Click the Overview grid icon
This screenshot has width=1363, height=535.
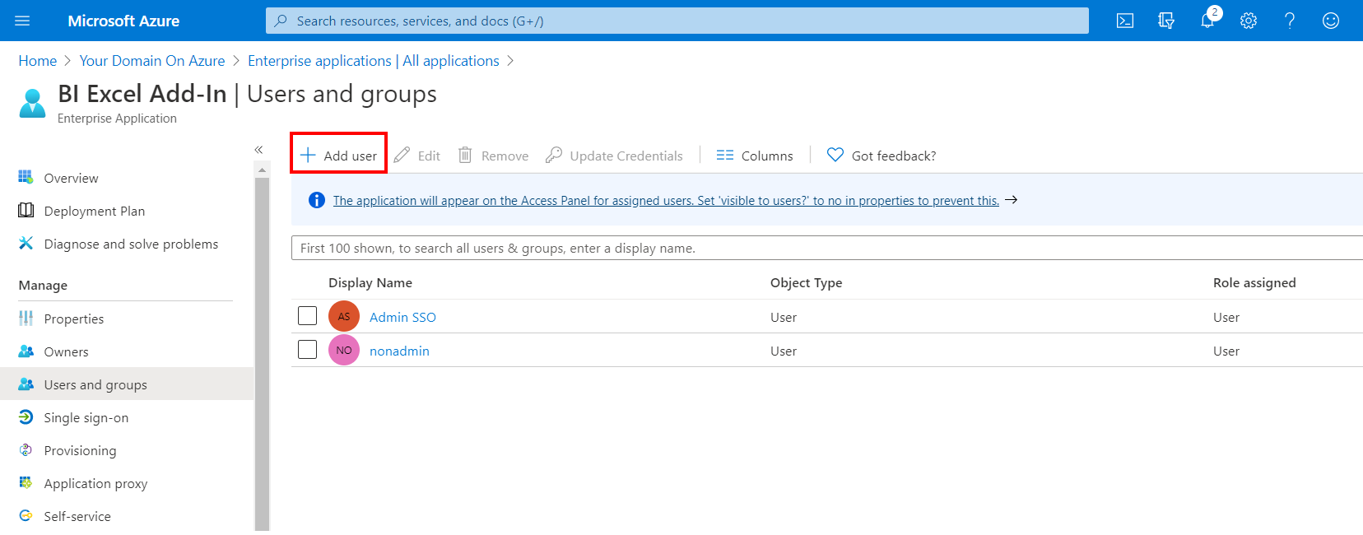[26, 177]
